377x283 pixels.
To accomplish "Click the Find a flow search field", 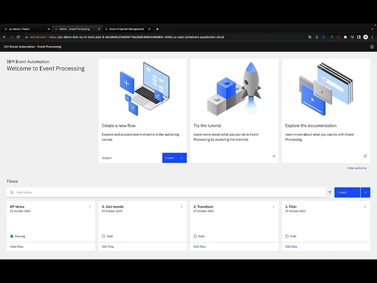I will click(166, 193).
